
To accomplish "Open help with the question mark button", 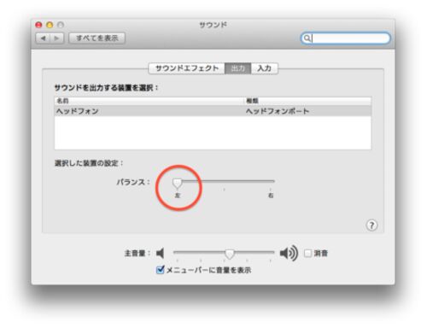I will coord(371,225).
